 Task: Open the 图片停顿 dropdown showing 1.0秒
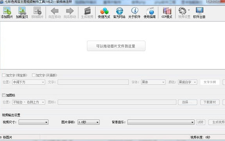[x=89, y=122]
